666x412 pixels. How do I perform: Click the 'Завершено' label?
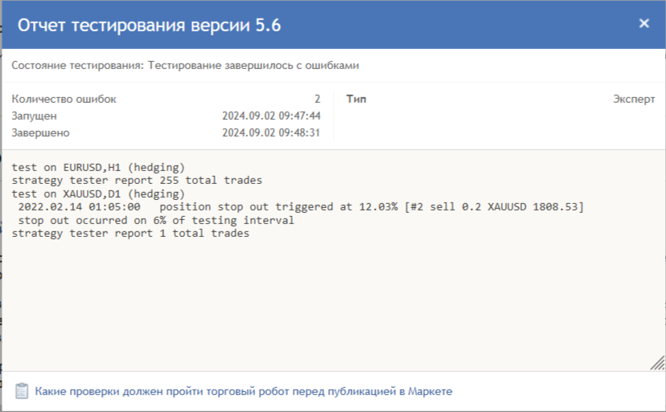40,133
